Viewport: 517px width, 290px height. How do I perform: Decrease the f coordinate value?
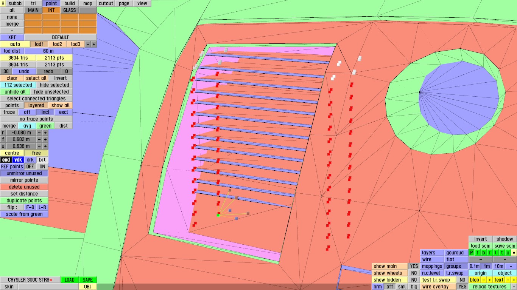click(39, 139)
